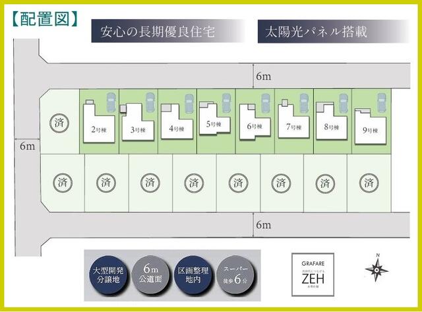The width and height of the screenshot is (422, 312).
Task: Click the 【配置図】 title text
Action: tap(45, 19)
